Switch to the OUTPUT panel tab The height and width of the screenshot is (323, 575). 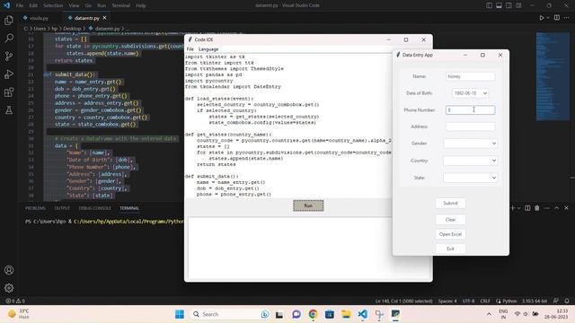(x=62, y=208)
